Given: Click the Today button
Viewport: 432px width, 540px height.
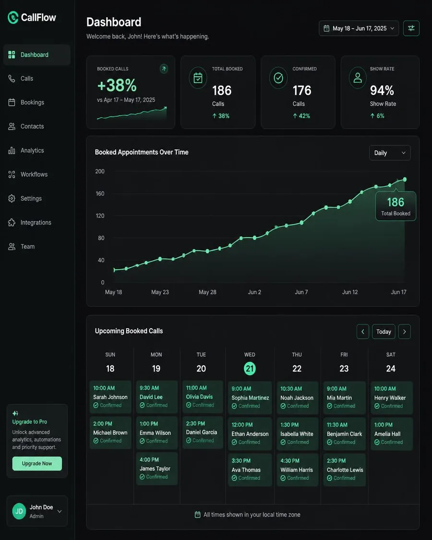Looking at the screenshot, I should coord(384,332).
